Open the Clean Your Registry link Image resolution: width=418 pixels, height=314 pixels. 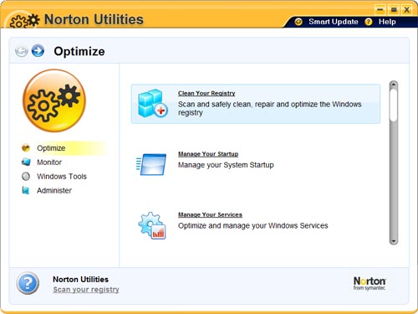tap(206, 93)
